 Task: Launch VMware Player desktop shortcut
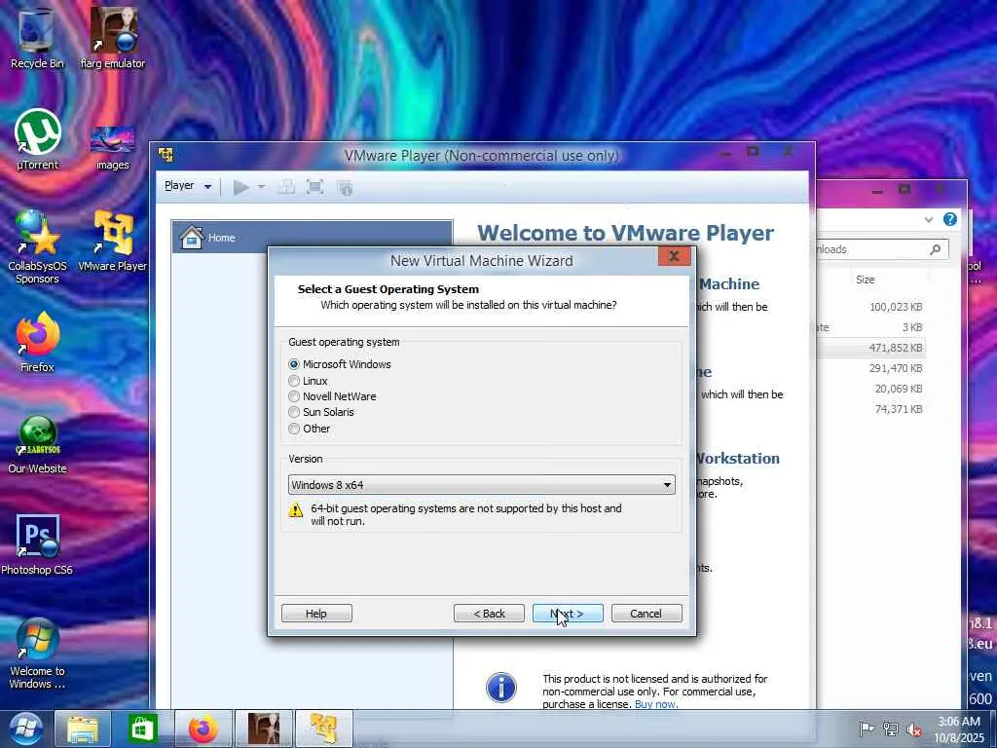coord(113,242)
